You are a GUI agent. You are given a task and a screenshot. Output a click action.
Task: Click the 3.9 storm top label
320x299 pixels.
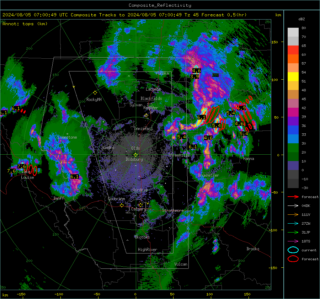tap(194, 76)
